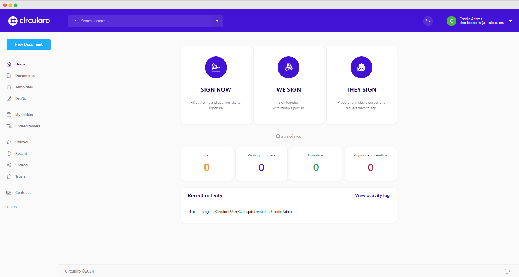Click the search magnifier icon

[x=74, y=21]
